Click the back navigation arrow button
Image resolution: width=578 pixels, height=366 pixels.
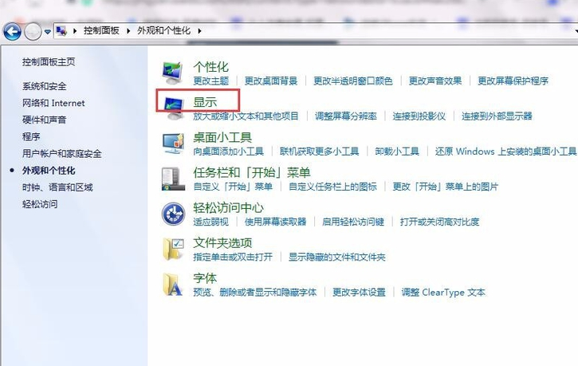click(x=12, y=31)
